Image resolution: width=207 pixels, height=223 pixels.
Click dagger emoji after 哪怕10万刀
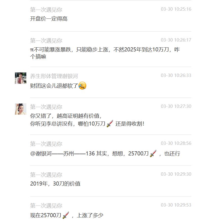pos(110,124)
